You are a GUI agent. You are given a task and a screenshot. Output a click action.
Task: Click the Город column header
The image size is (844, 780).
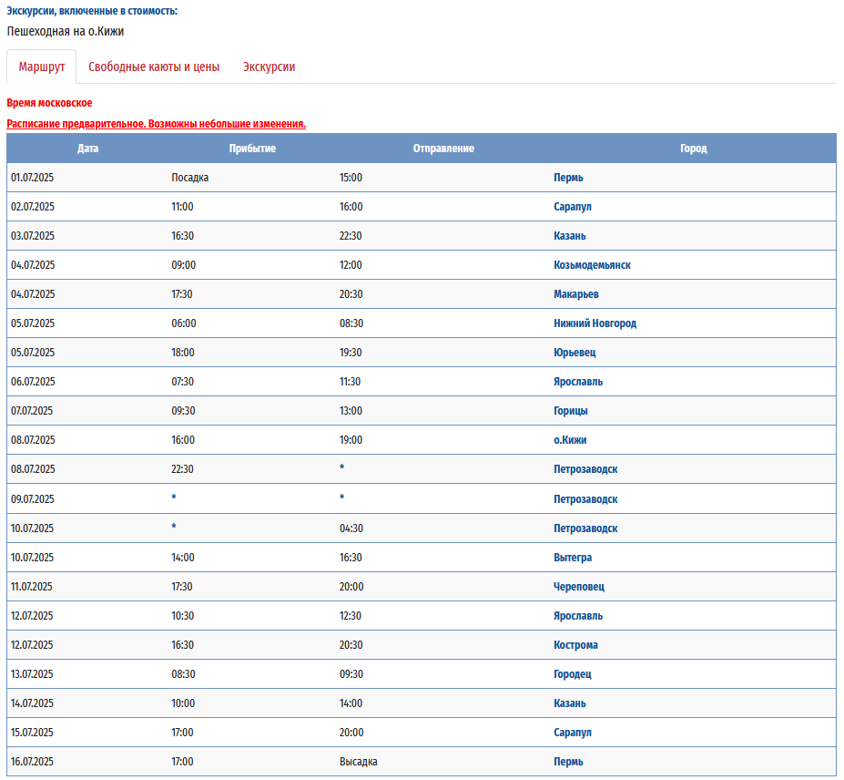(693, 149)
